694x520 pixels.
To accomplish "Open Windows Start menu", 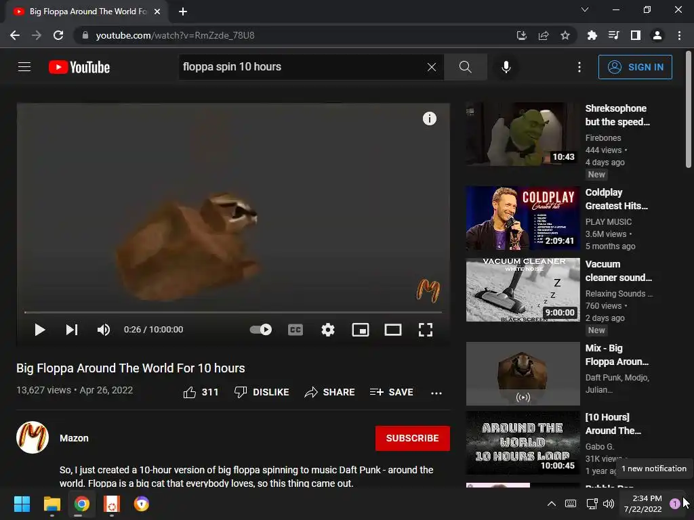I will (x=22, y=504).
